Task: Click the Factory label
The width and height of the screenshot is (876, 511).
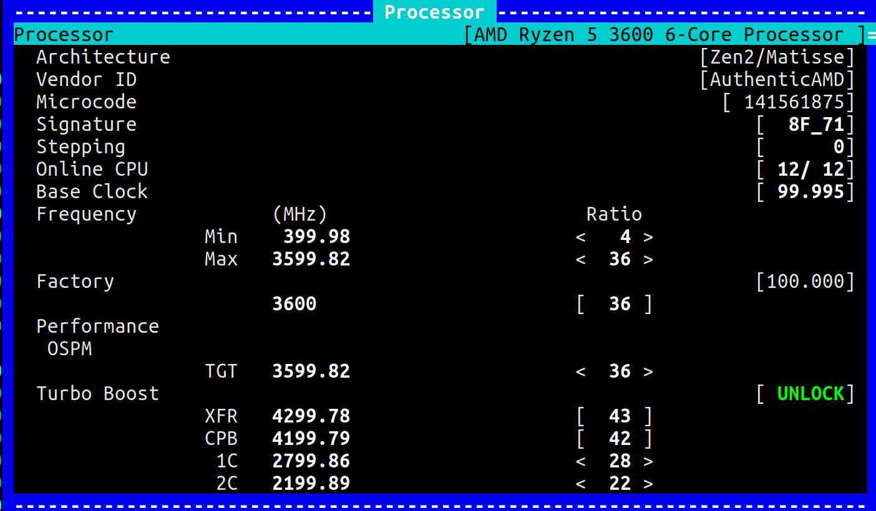Action: [75, 281]
